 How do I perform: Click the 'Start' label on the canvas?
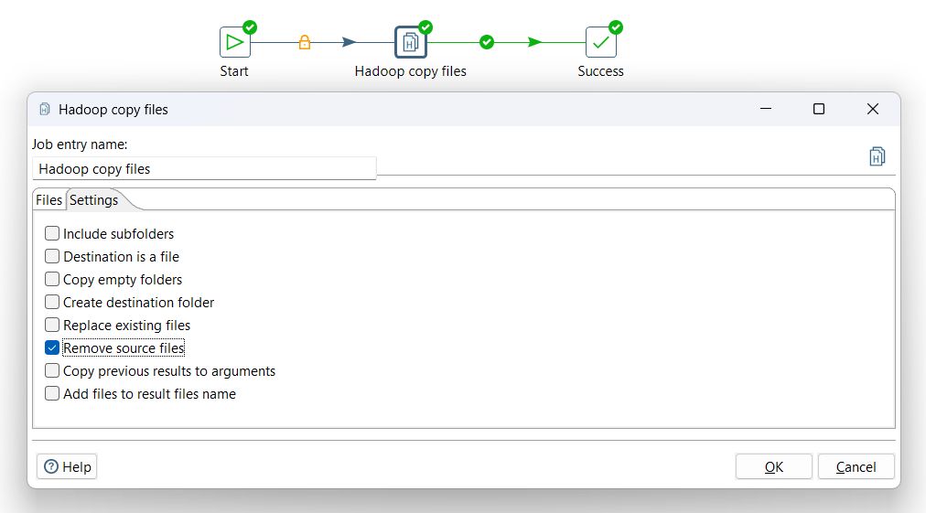[234, 71]
